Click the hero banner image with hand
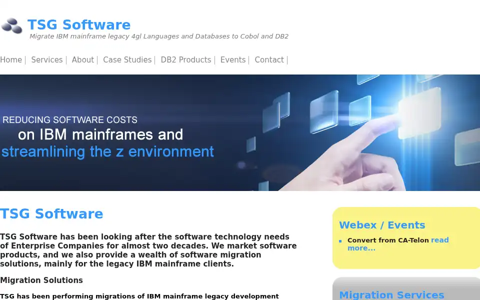The width and height of the screenshot is (480, 300). (x=240, y=132)
